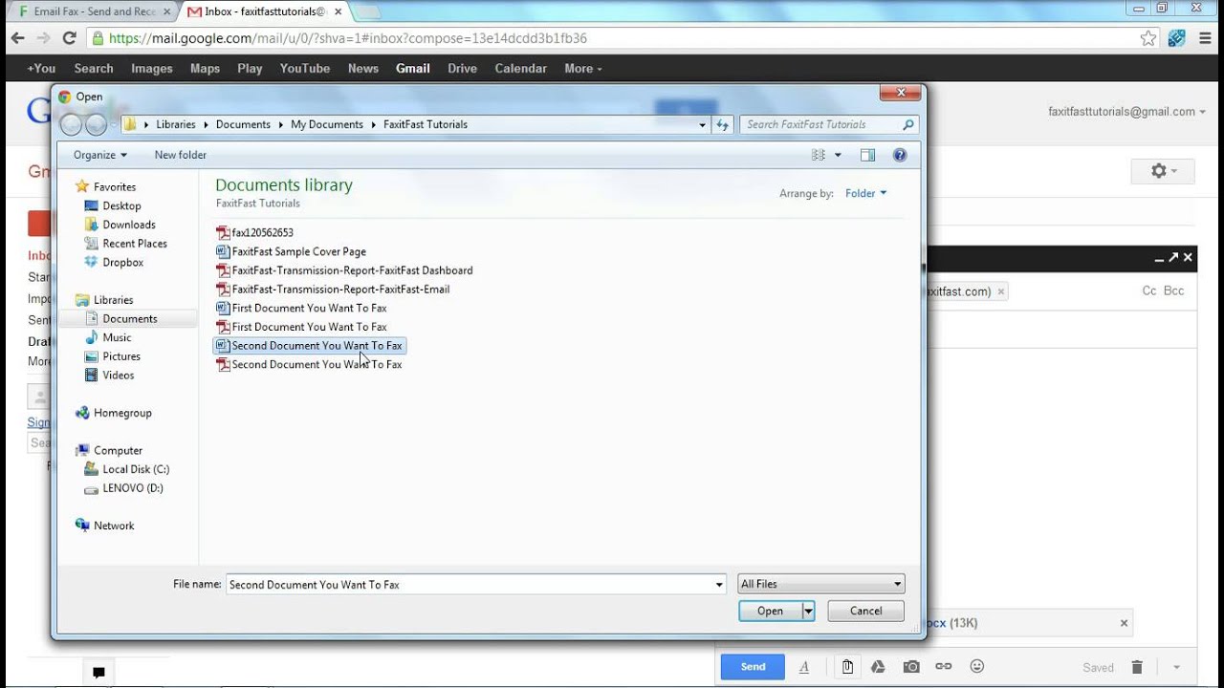Click the refresh folder button in address bar
The width and height of the screenshot is (1224, 688).
722,124
